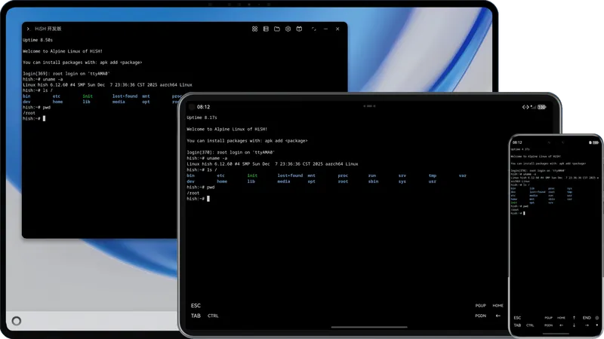Image resolution: width=604 pixels, height=339 pixels.
Task: Tap the up arrow key on the phone
Action: point(574,318)
